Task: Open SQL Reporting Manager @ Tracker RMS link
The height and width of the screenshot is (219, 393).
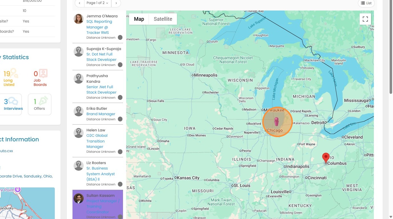Action: coord(99,27)
